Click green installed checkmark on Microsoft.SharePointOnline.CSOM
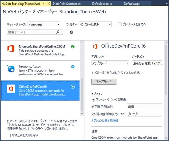 (73, 47)
